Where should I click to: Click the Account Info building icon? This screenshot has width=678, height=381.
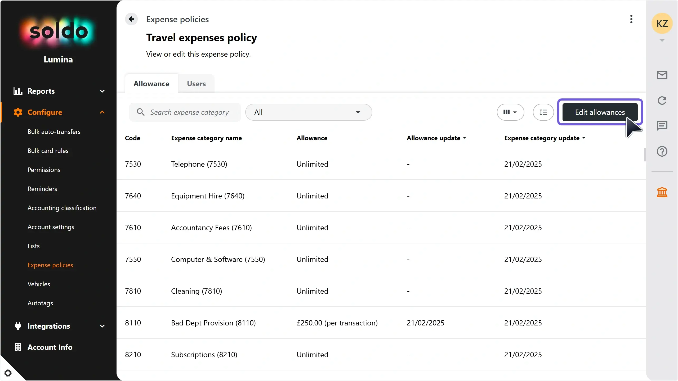pyautogui.click(x=18, y=347)
